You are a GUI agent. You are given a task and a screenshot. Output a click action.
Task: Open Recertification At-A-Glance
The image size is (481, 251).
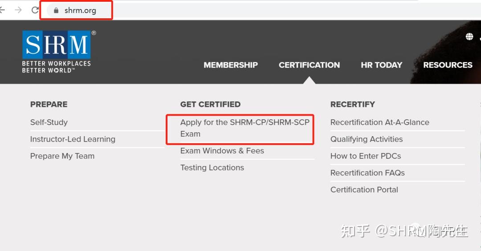pyautogui.click(x=379, y=122)
